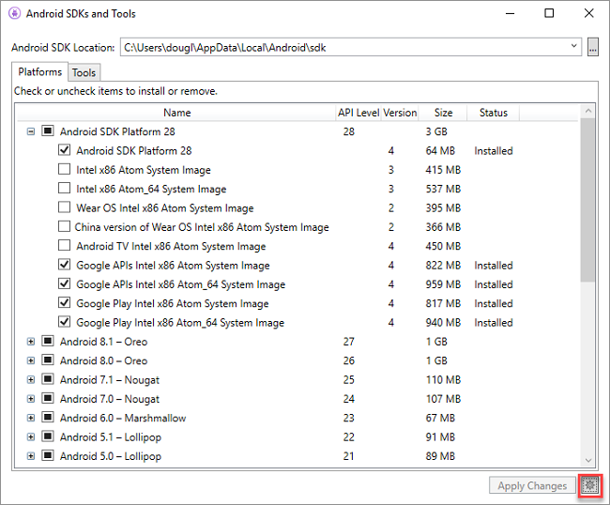
Task: Check Intel x86 Atom System Image
Action: [x=64, y=169]
